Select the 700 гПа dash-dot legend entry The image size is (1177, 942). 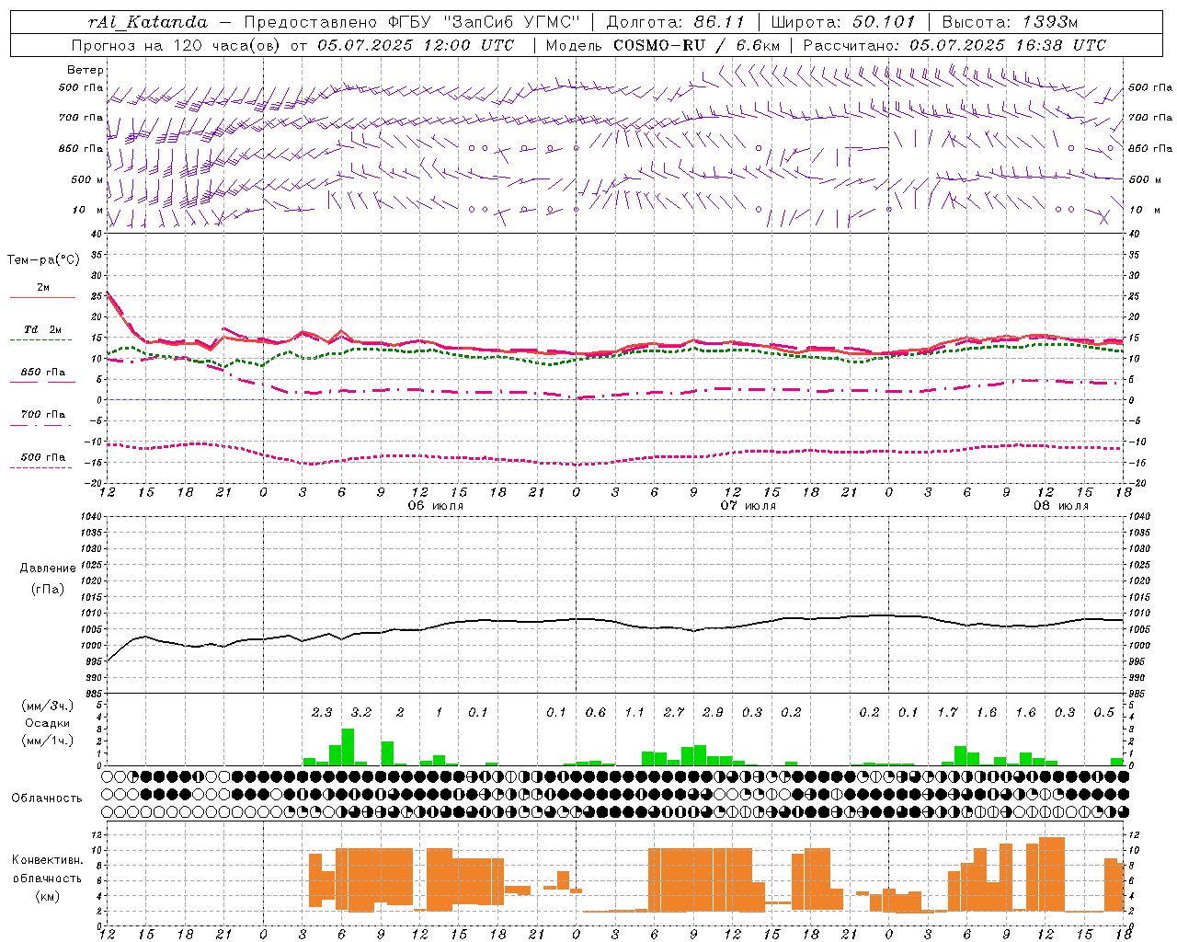click(x=42, y=419)
